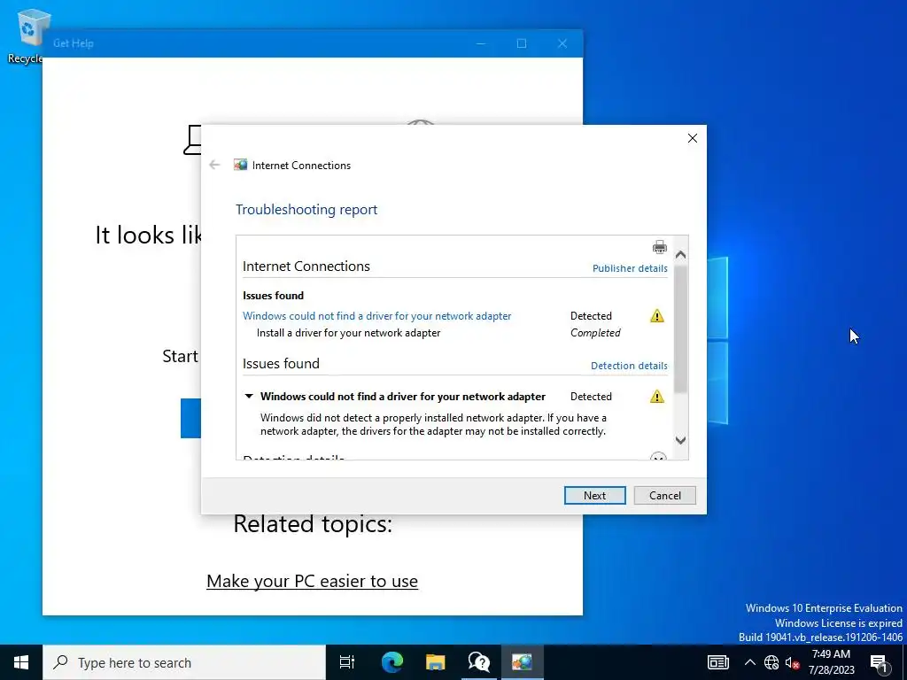This screenshot has height=680, width=907.
Task: Launch Microsoft Edge from the taskbar
Action: (391, 662)
